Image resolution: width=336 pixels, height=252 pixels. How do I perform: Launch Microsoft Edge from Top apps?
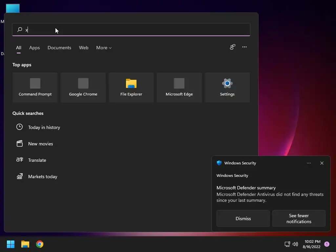tap(179, 88)
